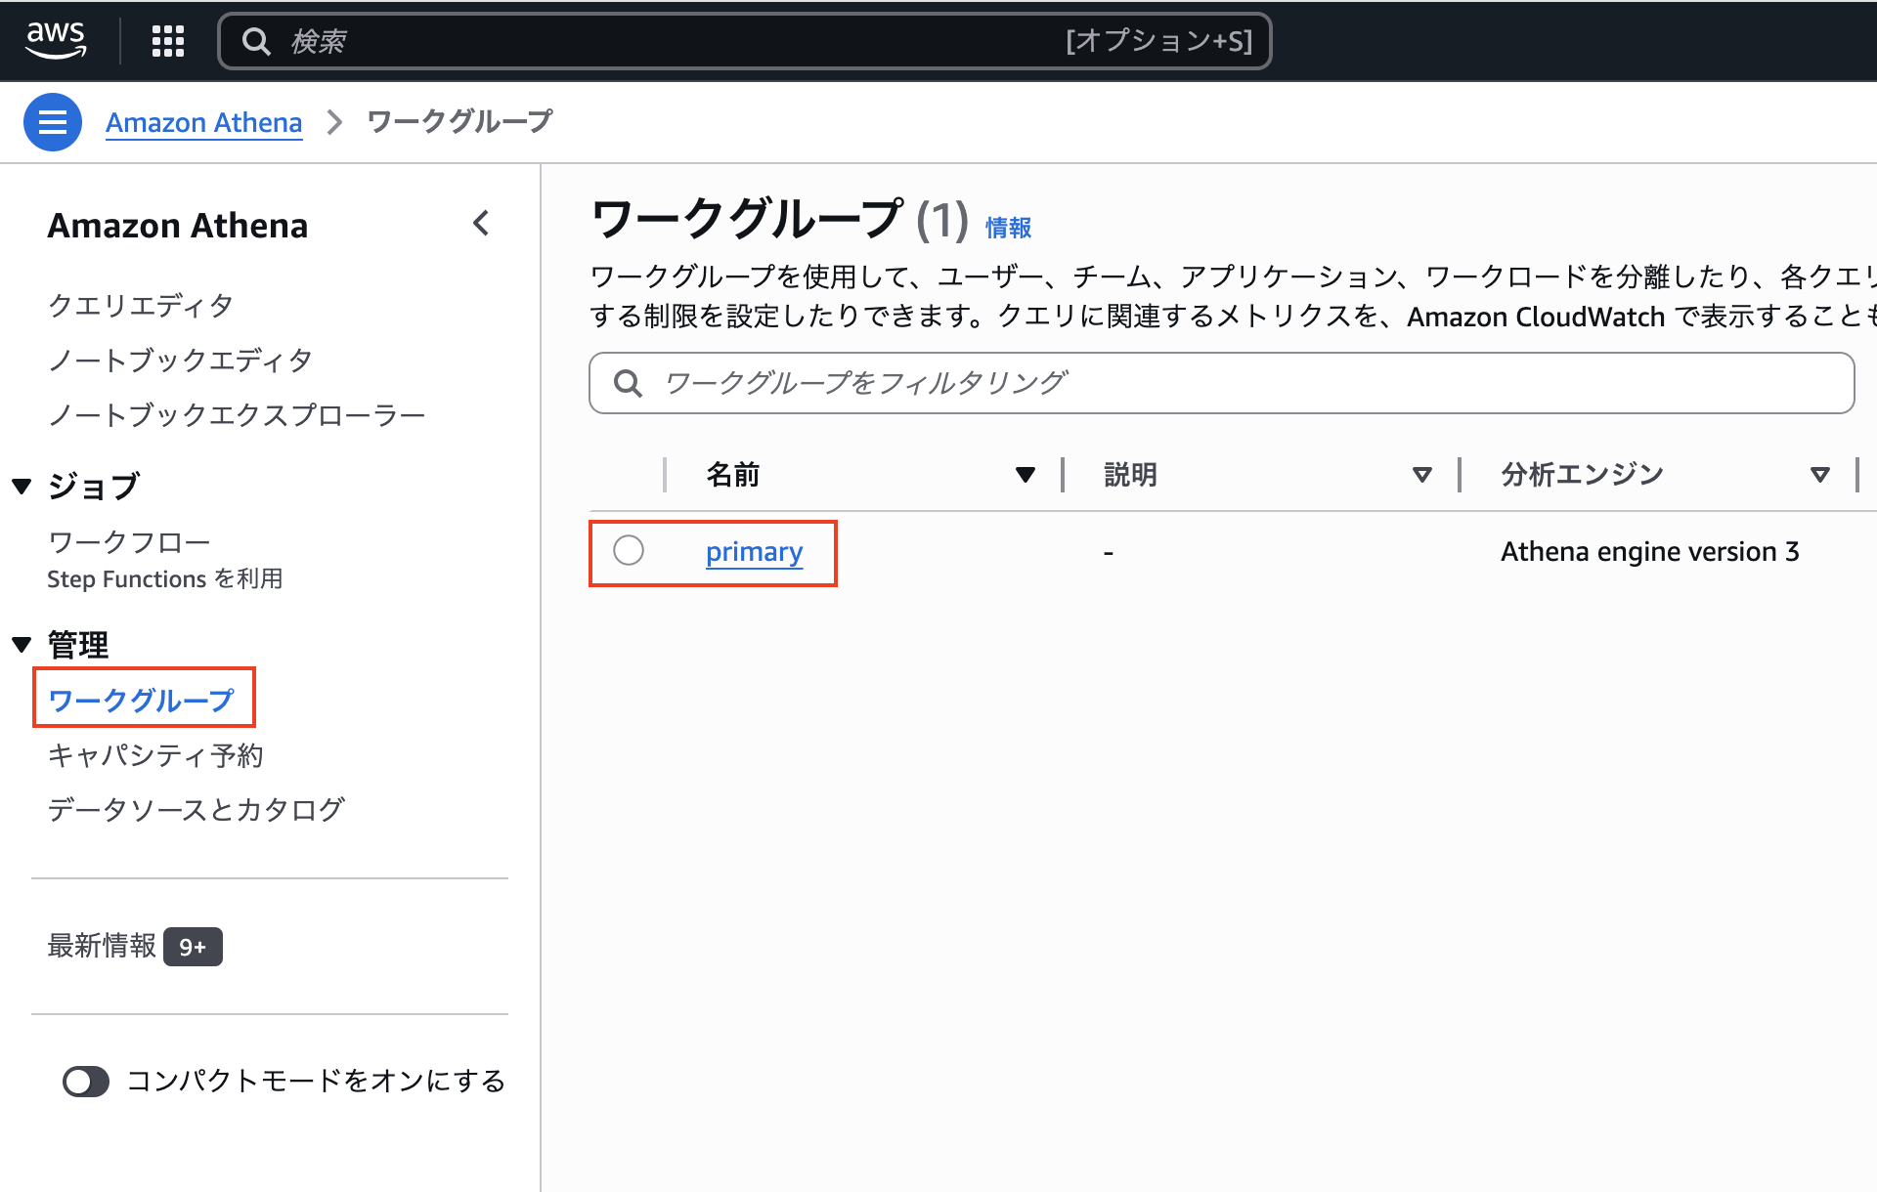Click the magnifier icon in the workgroup filter
This screenshot has height=1192, width=1877.
coord(628,383)
